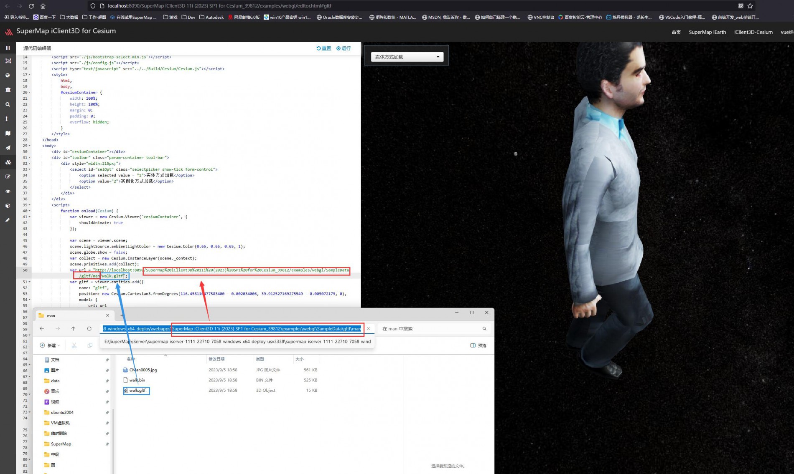Sort files by 修改日期 column

tap(216, 359)
